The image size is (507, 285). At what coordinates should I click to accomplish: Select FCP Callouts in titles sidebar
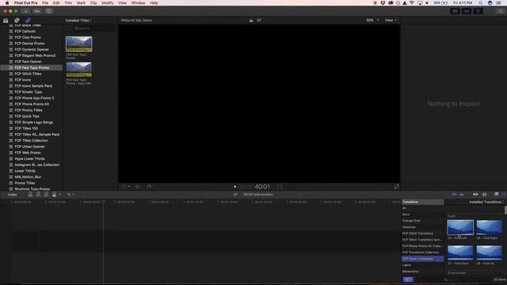25,32
